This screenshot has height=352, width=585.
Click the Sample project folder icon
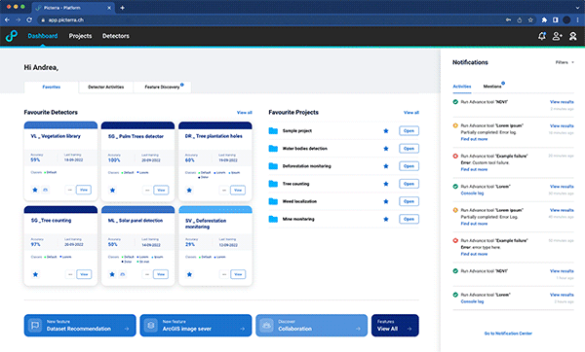click(x=273, y=130)
